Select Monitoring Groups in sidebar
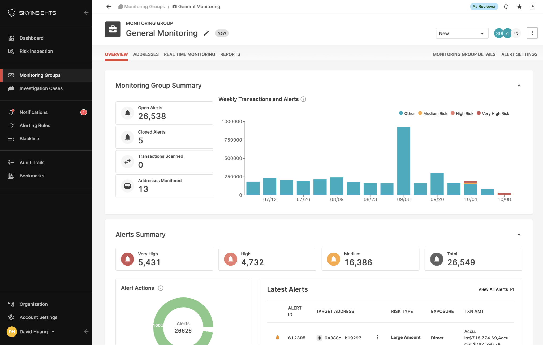 pyautogui.click(x=46, y=75)
